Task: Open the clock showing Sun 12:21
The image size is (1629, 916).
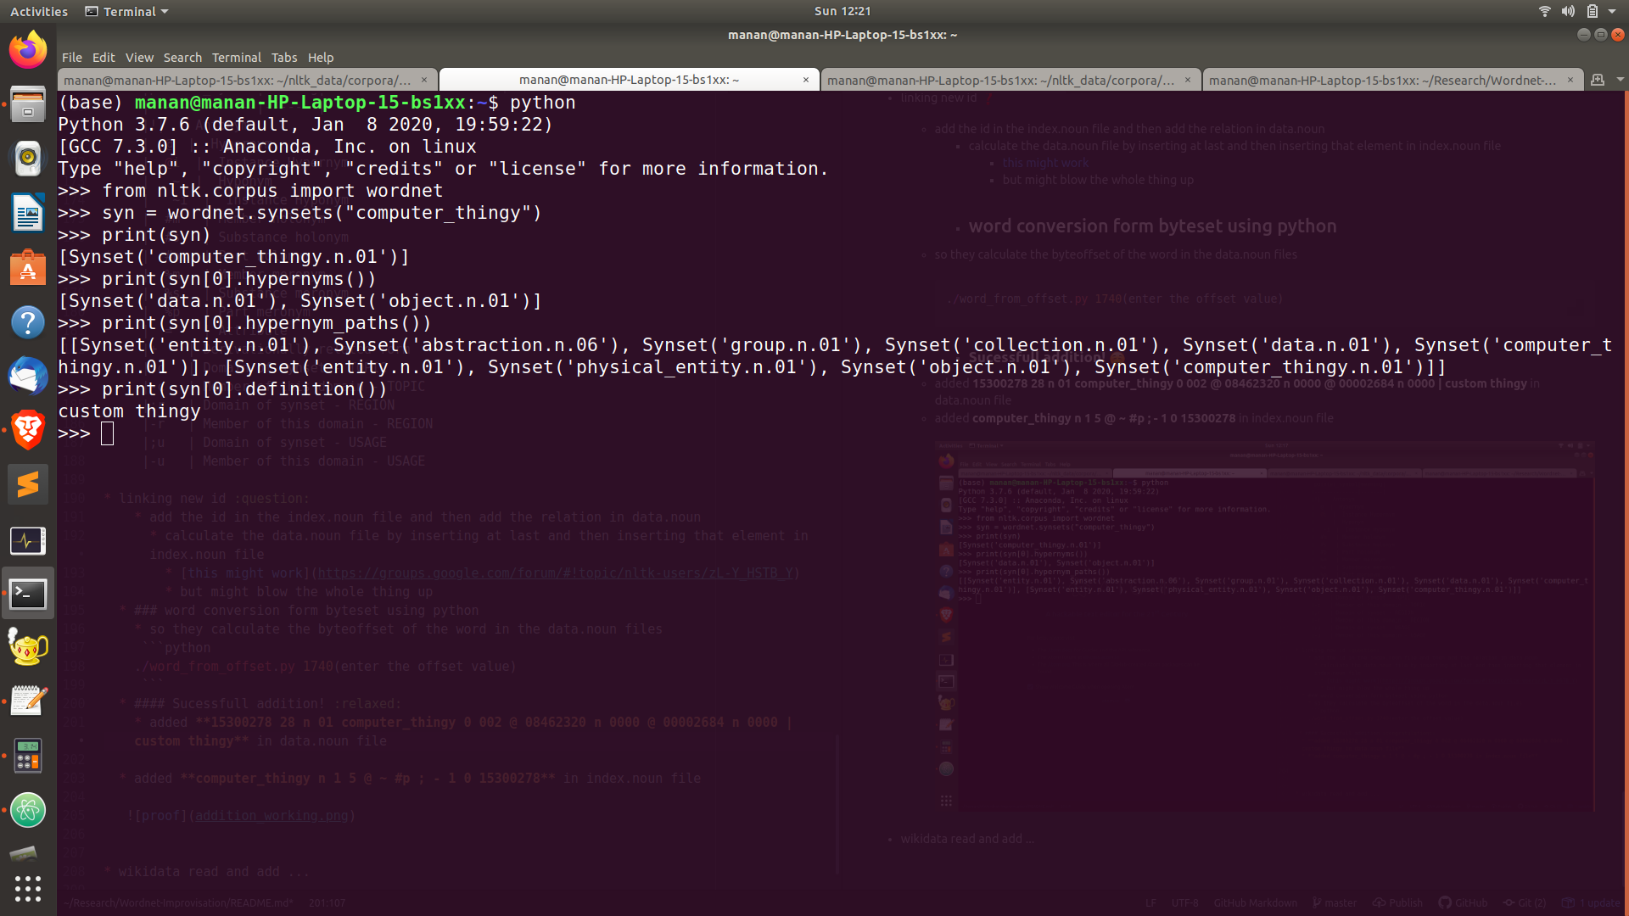Action: pyautogui.click(x=842, y=11)
